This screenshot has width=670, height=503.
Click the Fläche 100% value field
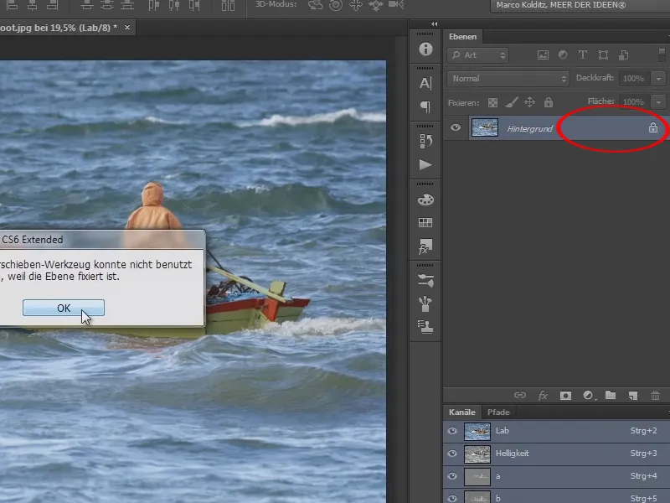point(634,101)
